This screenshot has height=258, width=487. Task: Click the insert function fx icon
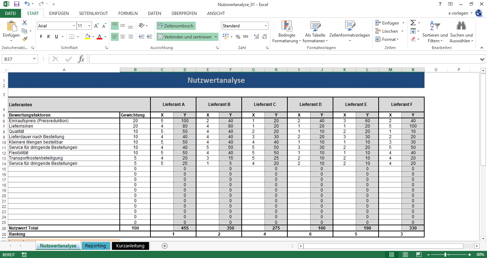tap(81, 59)
